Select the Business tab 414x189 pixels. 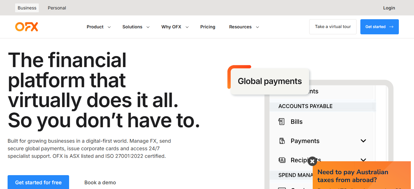[27, 8]
